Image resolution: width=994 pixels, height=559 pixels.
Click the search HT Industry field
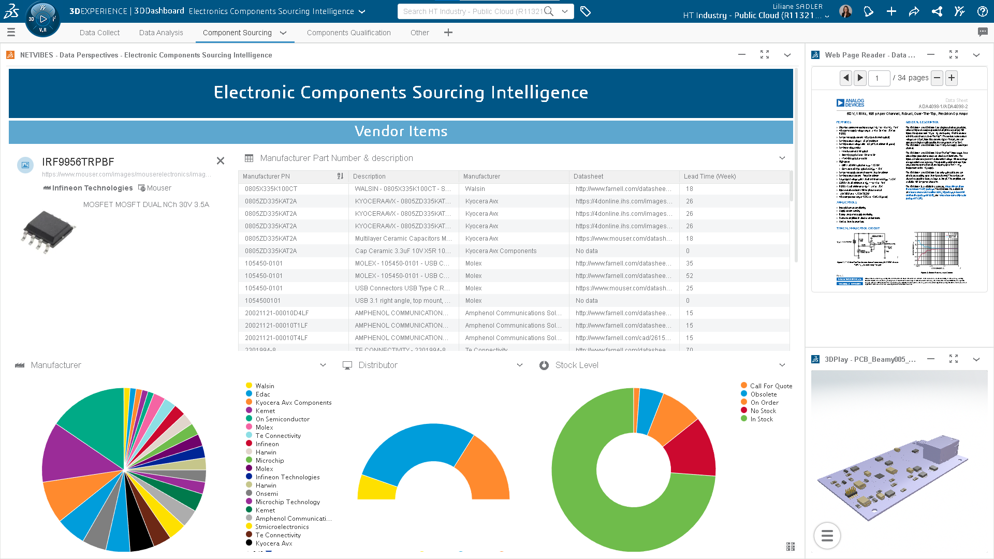[471, 11]
